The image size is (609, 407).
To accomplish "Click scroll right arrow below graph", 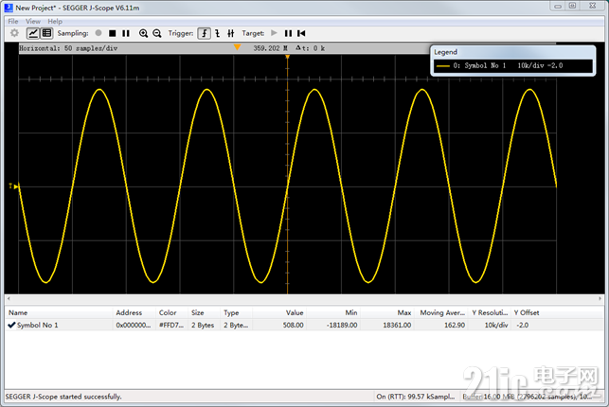I will [x=600, y=299].
